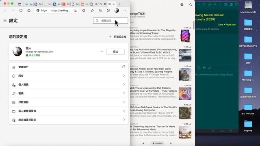Screen dimensions: 260x146
Task: Open the settings hamburger menu
Action: pyautogui.click(x=5, y=21)
